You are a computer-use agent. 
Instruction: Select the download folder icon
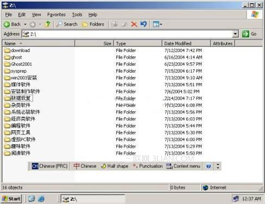pyautogui.click(x=7, y=50)
